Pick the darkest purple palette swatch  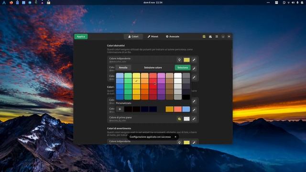pyautogui.click(x=161, y=97)
